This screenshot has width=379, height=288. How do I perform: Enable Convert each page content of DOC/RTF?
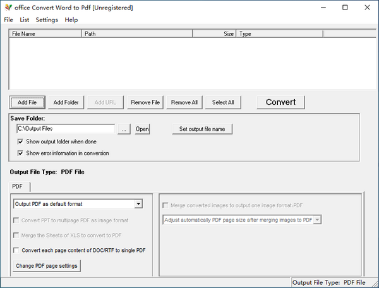pos(17,251)
